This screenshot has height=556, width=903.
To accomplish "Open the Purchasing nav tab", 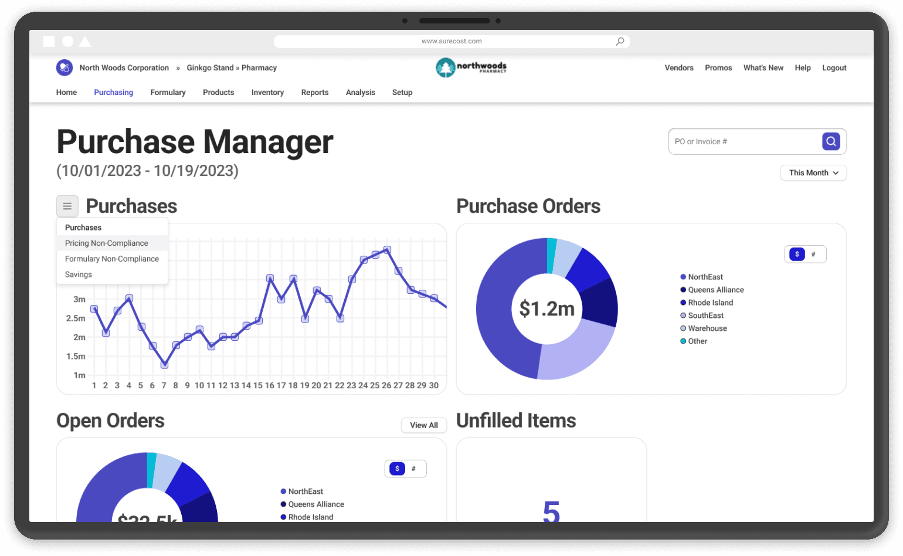I will tap(114, 92).
